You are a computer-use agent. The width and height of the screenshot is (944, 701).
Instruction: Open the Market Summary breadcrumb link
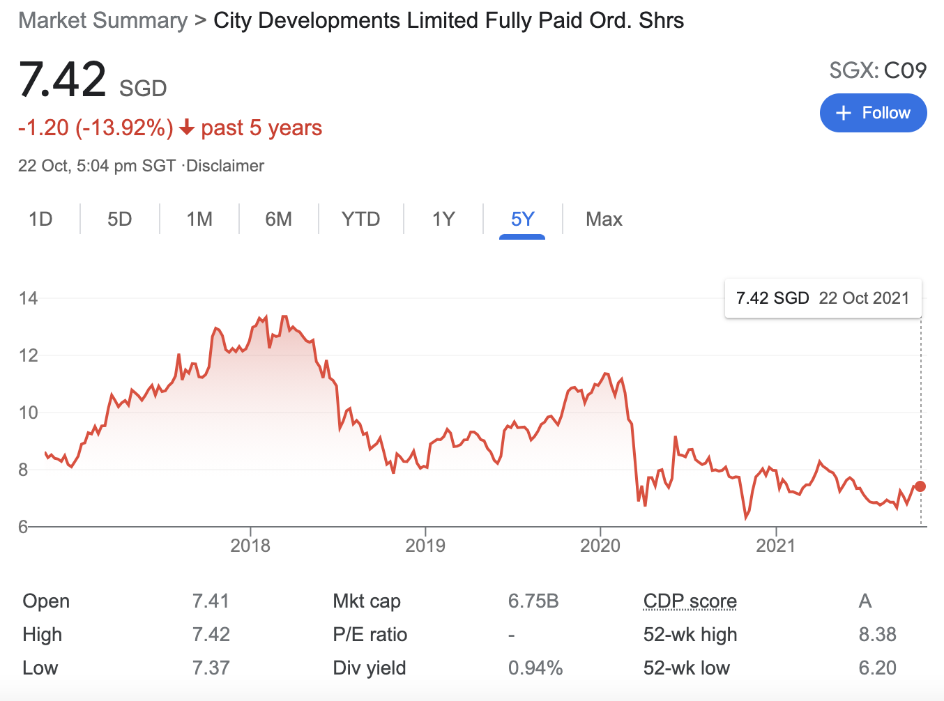[x=103, y=20]
